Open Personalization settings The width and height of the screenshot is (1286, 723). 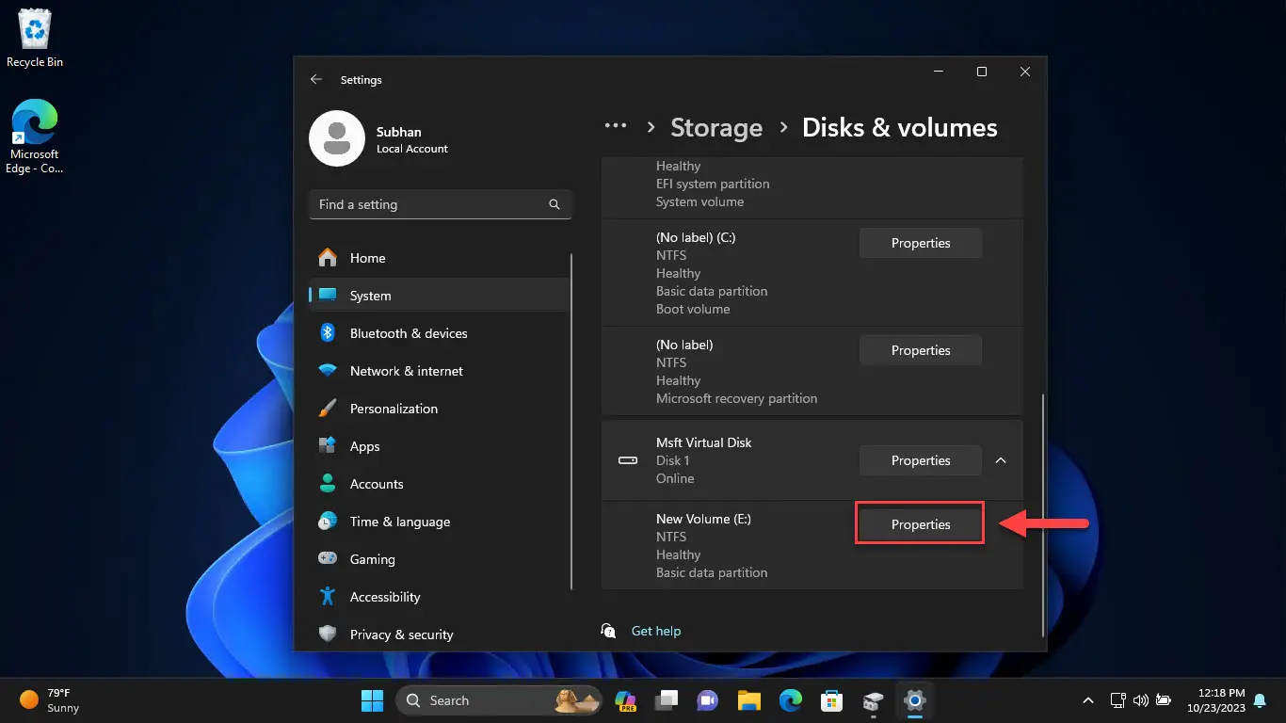[440, 409]
